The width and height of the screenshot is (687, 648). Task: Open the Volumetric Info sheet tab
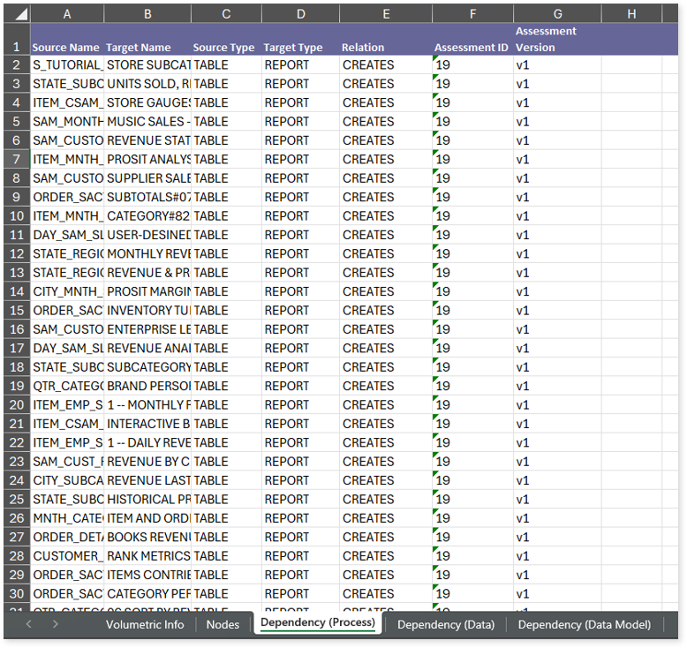(x=145, y=624)
